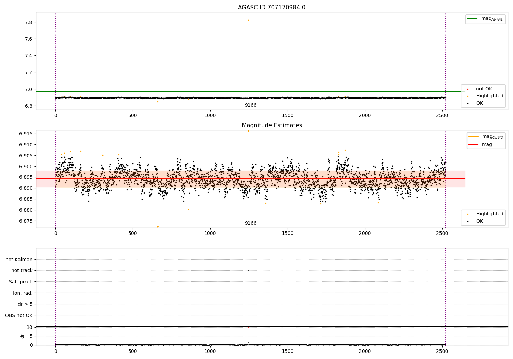
Task: Click x-axis tick 2000 of Magnitude Estimates plot
Action: coord(365,233)
